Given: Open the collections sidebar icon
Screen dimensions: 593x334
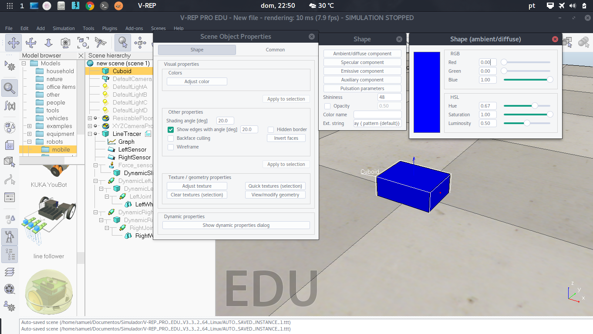Looking at the screenshot, I should [10, 128].
